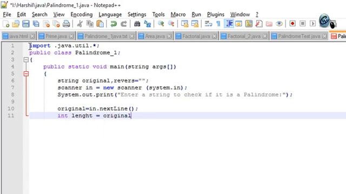Click line number 8 in the margin

12,95
